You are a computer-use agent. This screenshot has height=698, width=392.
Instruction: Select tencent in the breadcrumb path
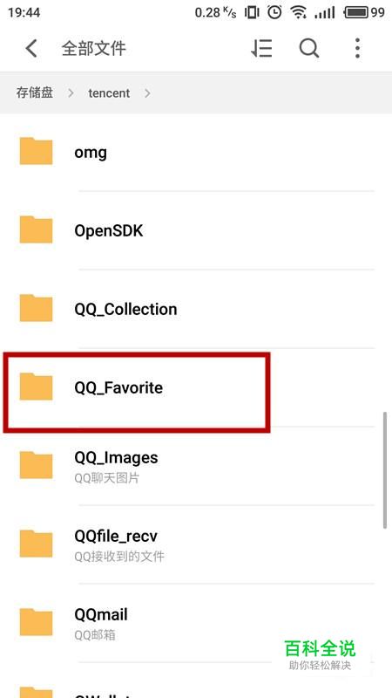[109, 93]
